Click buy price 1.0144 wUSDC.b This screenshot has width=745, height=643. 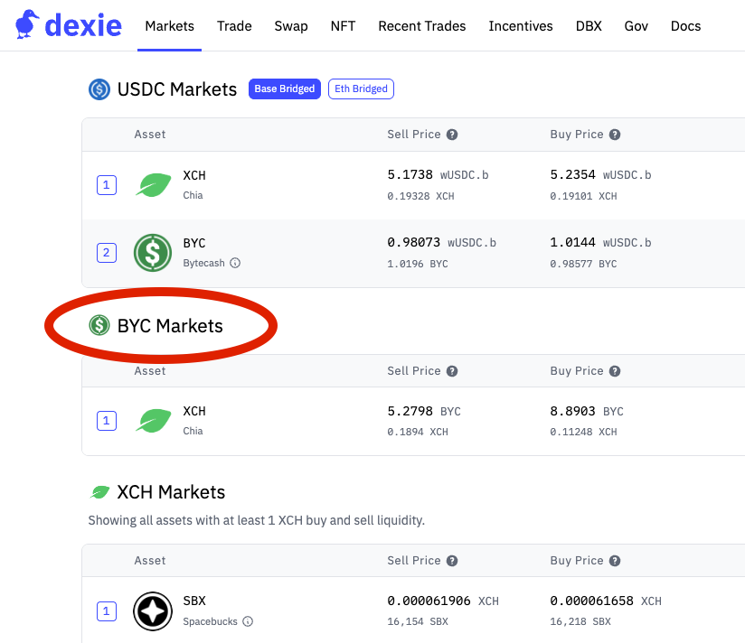tap(600, 243)
